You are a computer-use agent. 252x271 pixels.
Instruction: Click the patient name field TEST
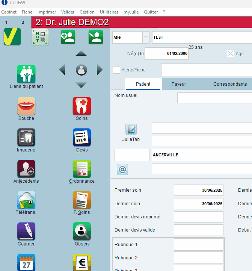click(202, 37)
